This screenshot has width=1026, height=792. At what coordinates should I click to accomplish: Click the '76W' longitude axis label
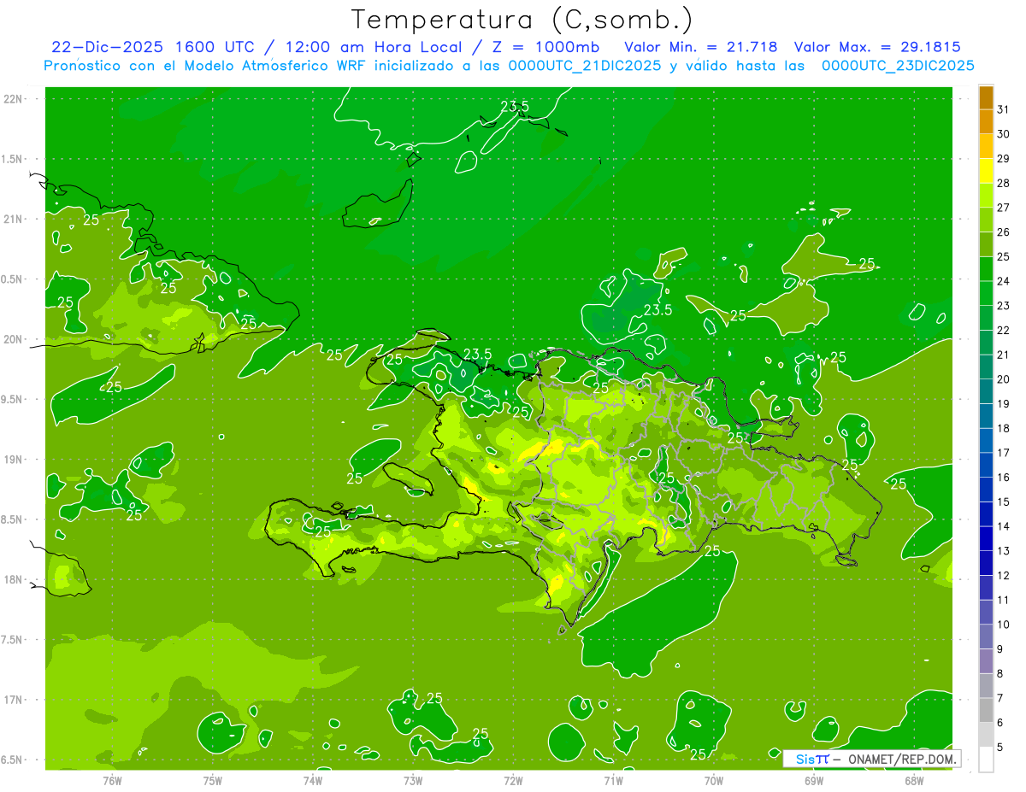click(x=112, y=780)
